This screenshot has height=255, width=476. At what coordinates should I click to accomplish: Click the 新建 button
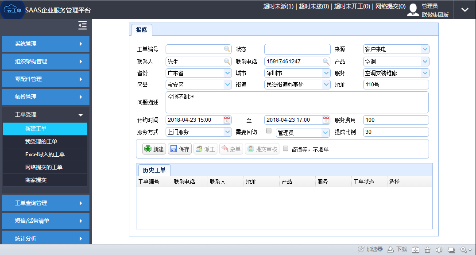click(154, 149)
